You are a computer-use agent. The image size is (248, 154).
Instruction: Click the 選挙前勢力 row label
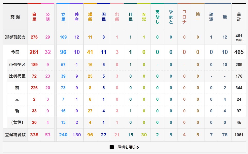tap(15, 37)
